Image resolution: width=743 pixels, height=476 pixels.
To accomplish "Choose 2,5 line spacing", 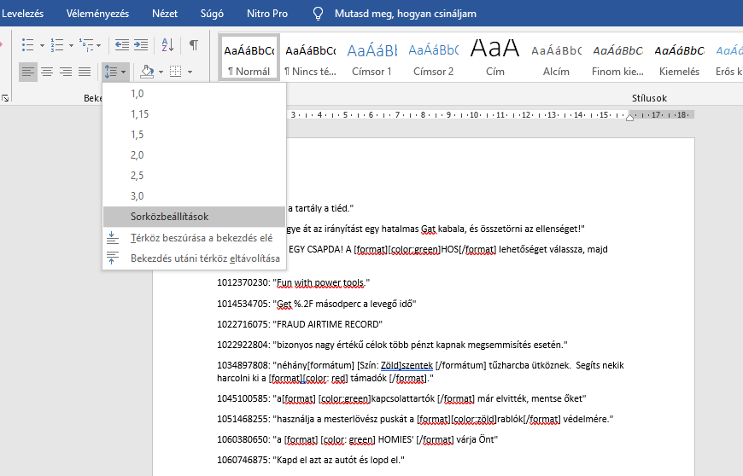I will (x=194, y=176).
